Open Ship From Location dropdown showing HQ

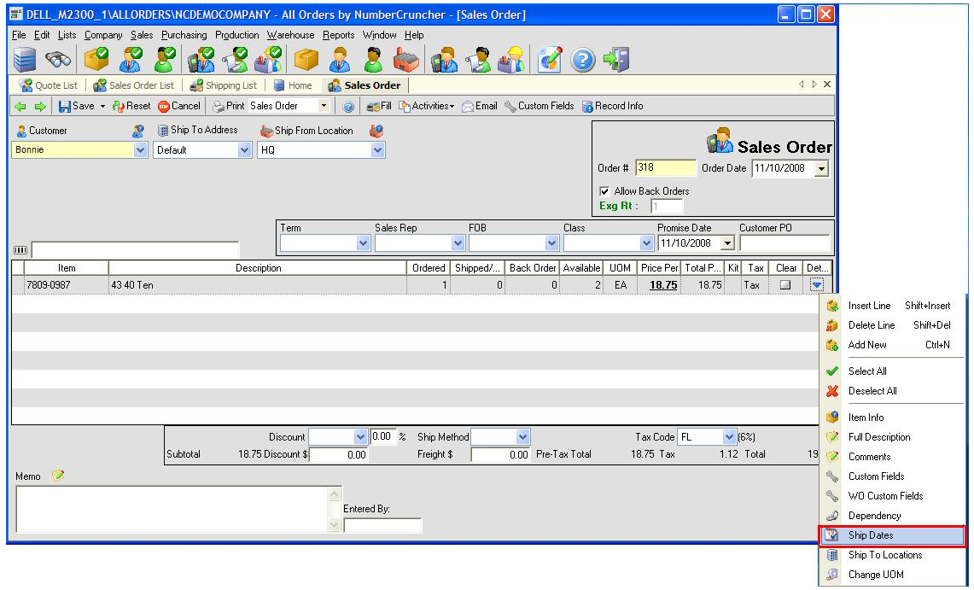[x=377, y=149]
